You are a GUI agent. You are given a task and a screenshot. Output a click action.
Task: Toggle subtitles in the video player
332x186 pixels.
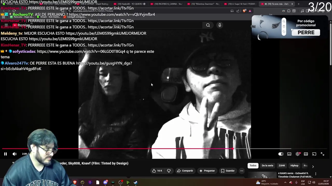point(289,154)
